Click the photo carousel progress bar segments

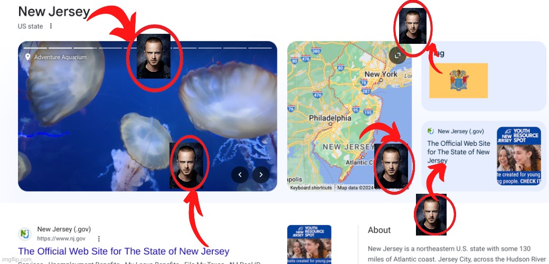[147, 48]
